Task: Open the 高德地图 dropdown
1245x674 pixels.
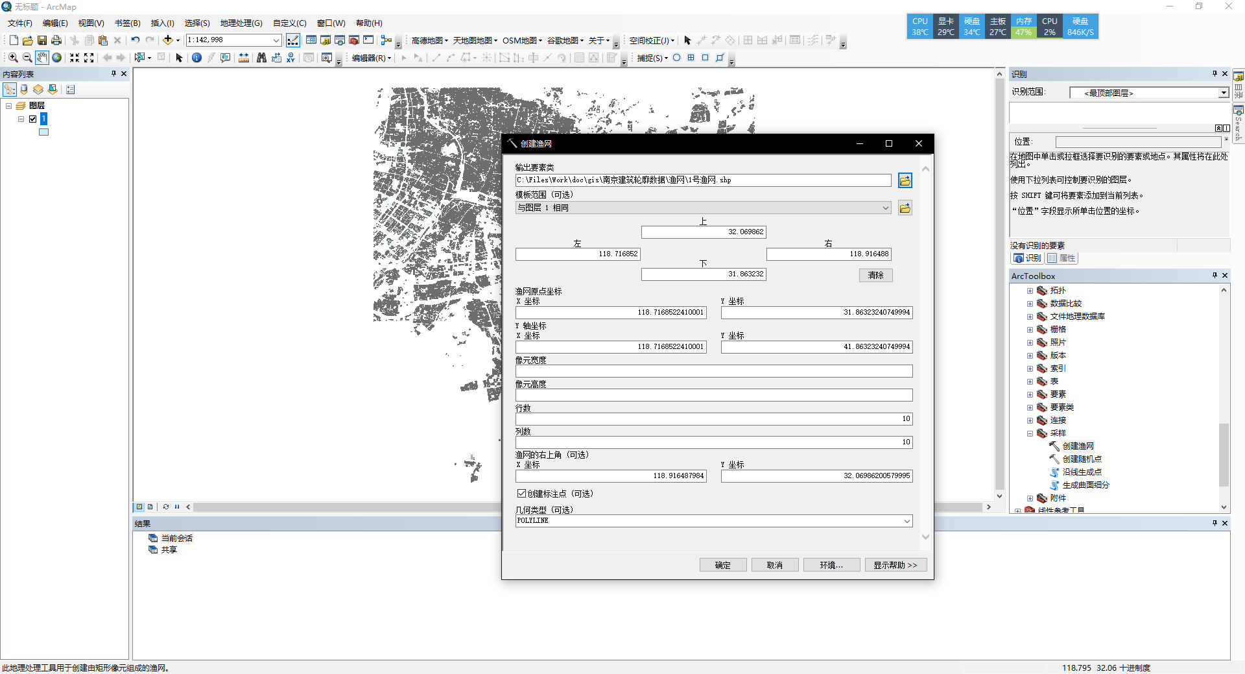Action: click(x=430, y=40)
